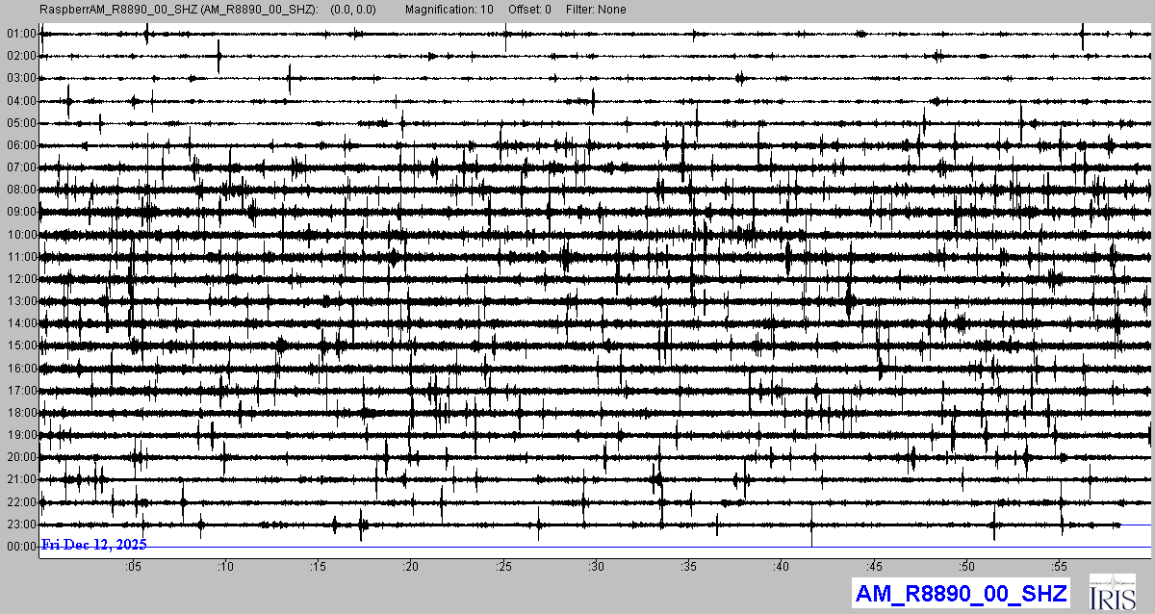The height and width of the screenshot is (614, 1155).
Task: Click the Offset: 0 header text
Action: (x=528, y=10)
